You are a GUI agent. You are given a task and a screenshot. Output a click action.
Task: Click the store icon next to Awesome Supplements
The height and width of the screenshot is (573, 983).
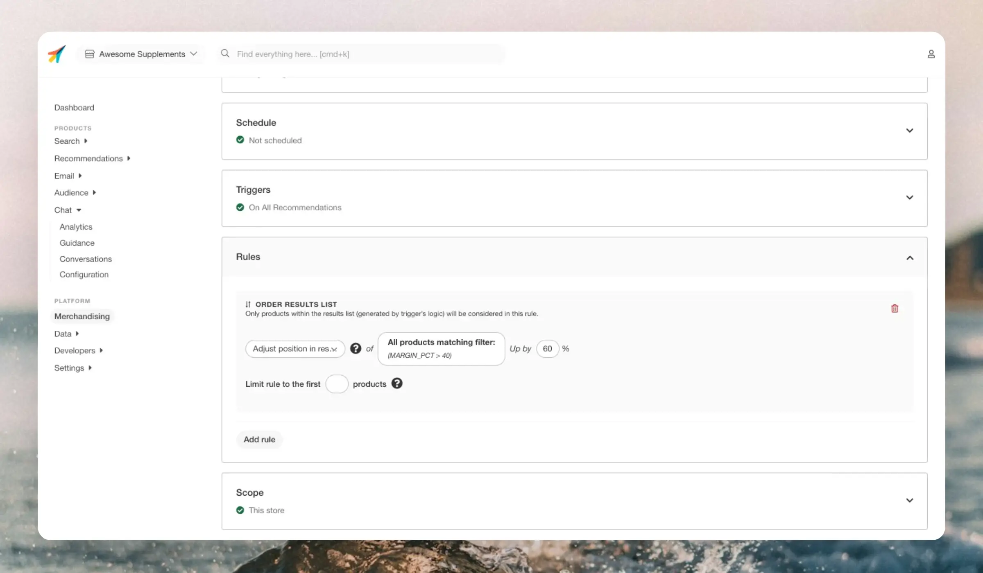90,54
